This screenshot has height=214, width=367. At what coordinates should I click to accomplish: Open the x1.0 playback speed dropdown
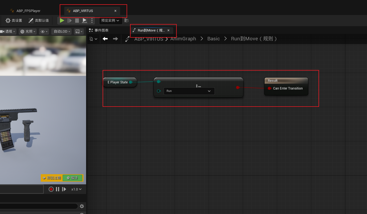click(76, 189)
